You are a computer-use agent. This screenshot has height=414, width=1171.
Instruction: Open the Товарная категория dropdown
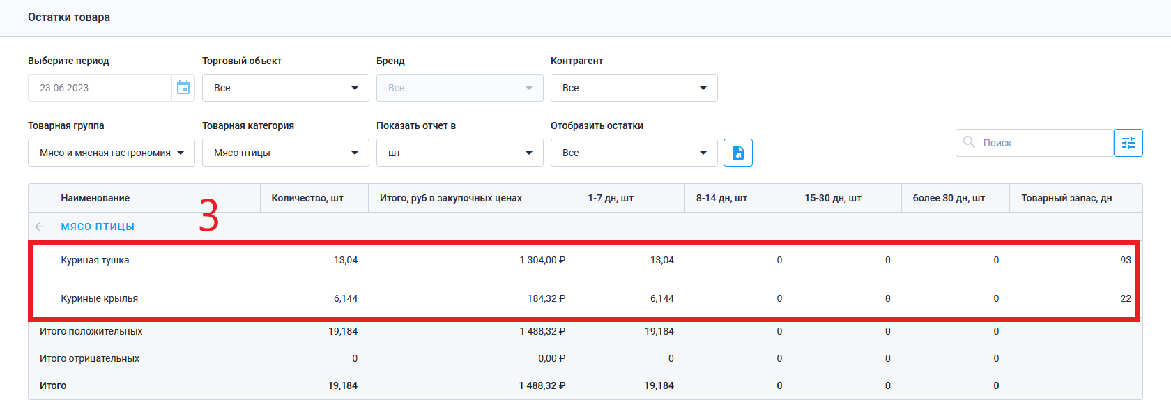coord(285,153)
